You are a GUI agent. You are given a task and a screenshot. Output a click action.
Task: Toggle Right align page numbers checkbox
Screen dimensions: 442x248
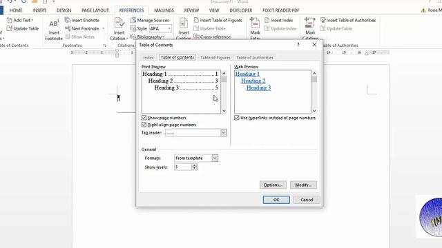click(144, 125)
